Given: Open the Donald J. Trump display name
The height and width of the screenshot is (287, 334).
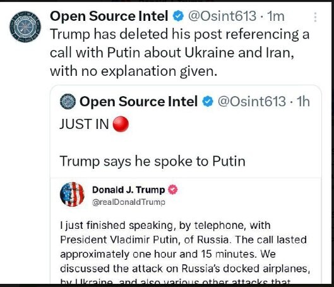Looking at the screenshot, I should coord(128,190).
